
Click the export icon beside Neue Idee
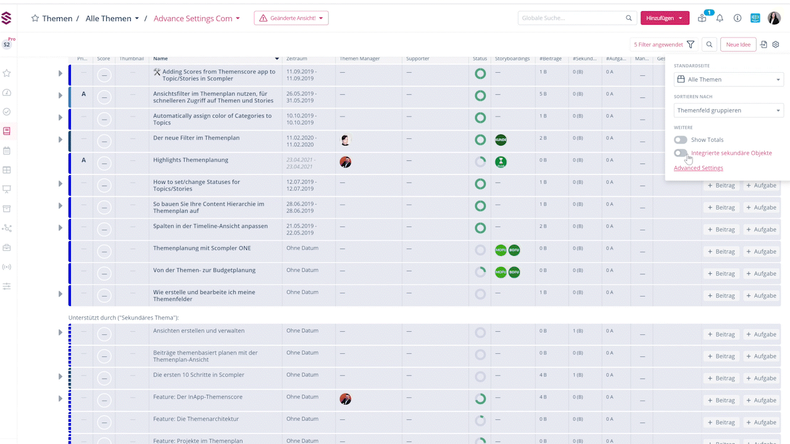[763, 44]
